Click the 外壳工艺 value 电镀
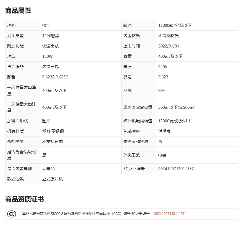Image resolution: width=245 pixels, height=227 pixels. click(x=162, y=155)
